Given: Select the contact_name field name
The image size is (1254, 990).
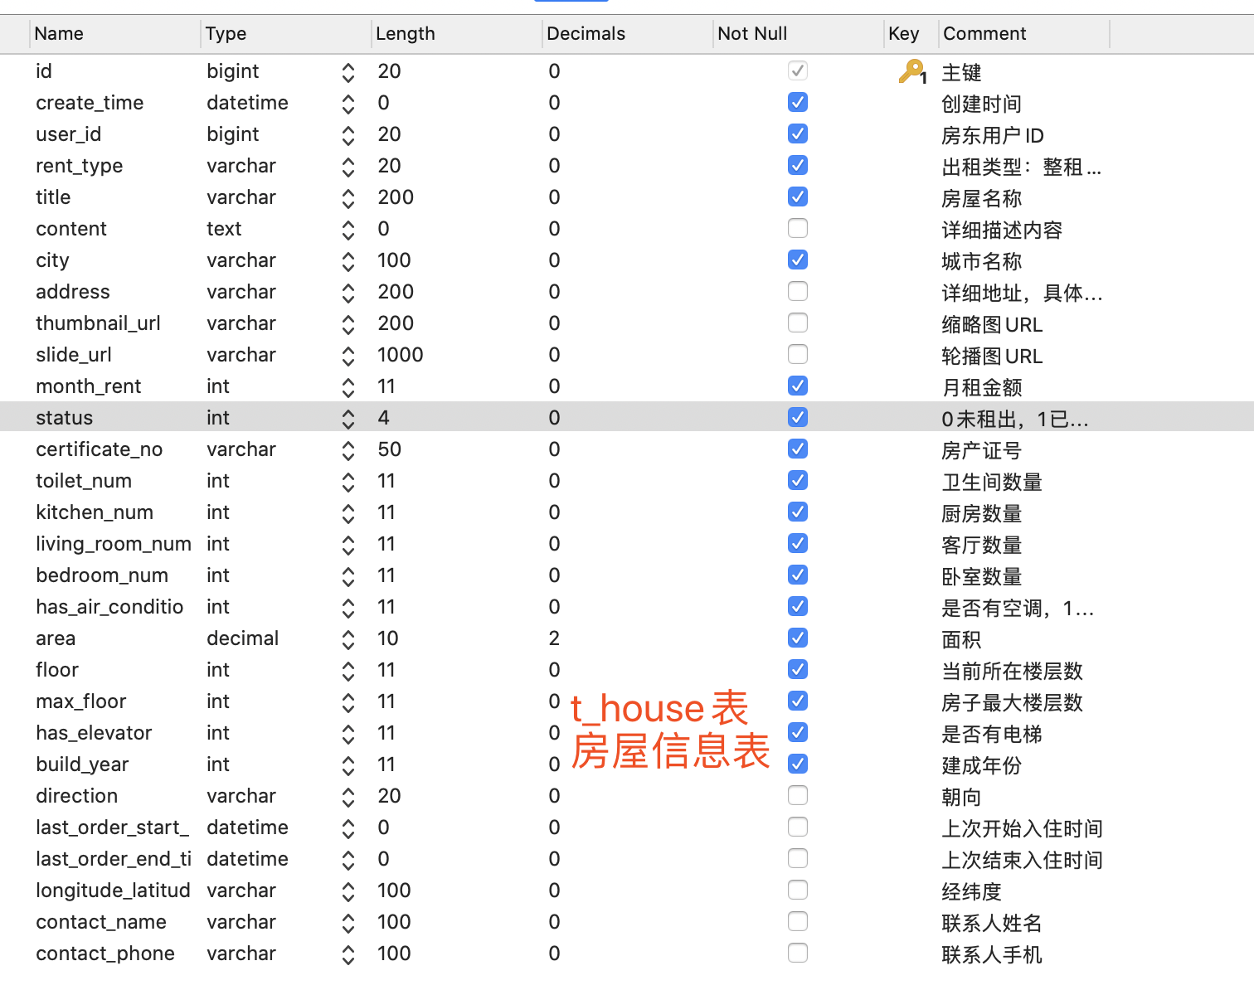Looking at the screenshot, I should point(101,922).
